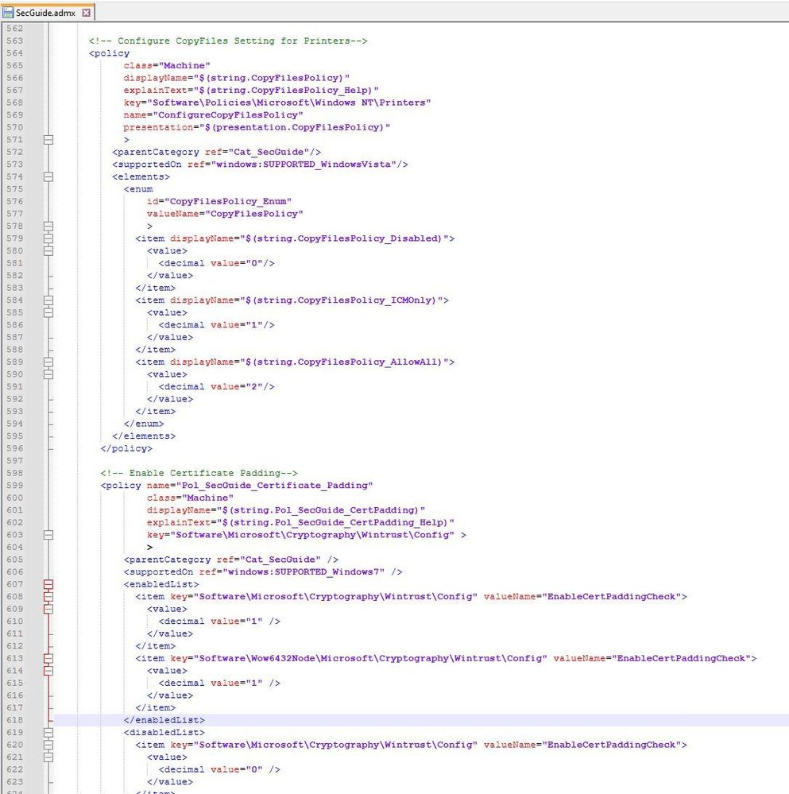Click valueName="EnableCertPaddingCheck" on line 608

[x=582, y=597]
